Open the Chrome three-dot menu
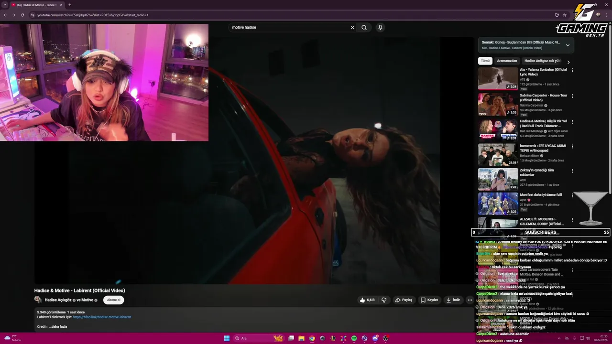This screenshot has height=344, width=612. [607, 15]
